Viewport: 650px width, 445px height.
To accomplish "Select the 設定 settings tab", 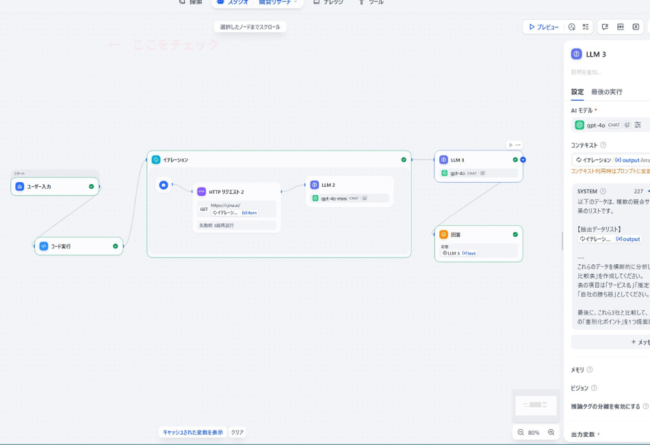I will tap(577, 92).
